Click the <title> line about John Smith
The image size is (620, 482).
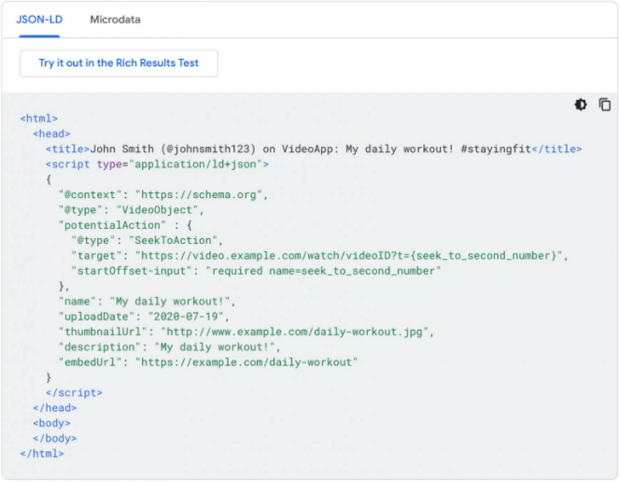[314, 149]
